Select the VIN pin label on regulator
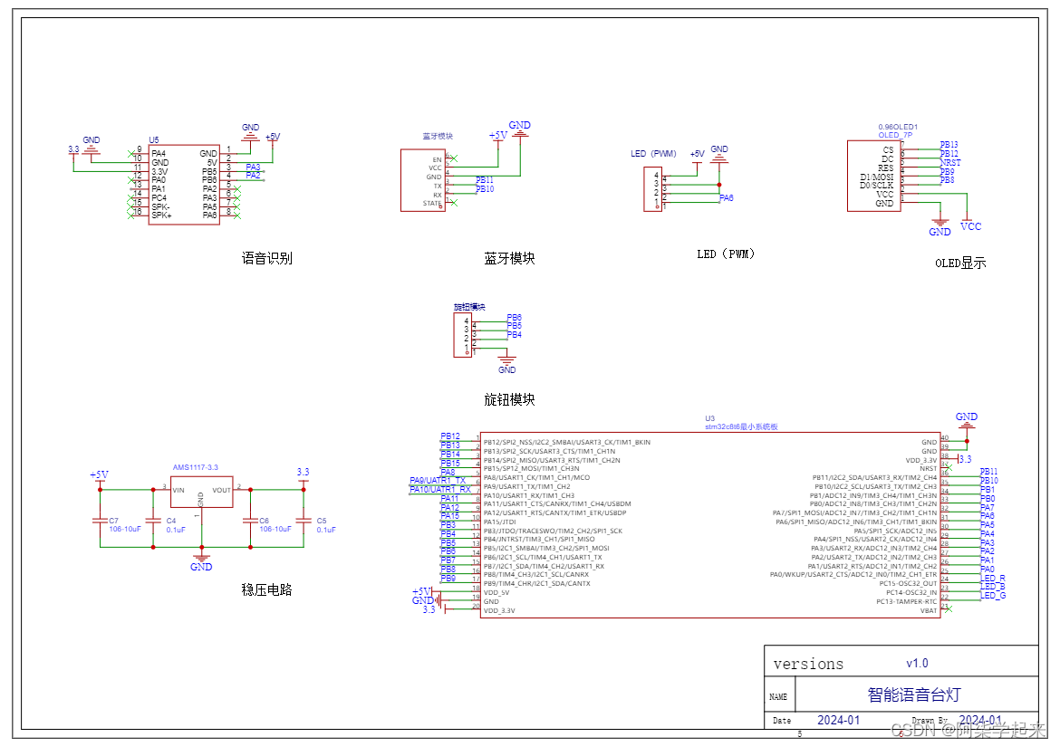This screenshot has height=747, width=1060. (178, 491)
